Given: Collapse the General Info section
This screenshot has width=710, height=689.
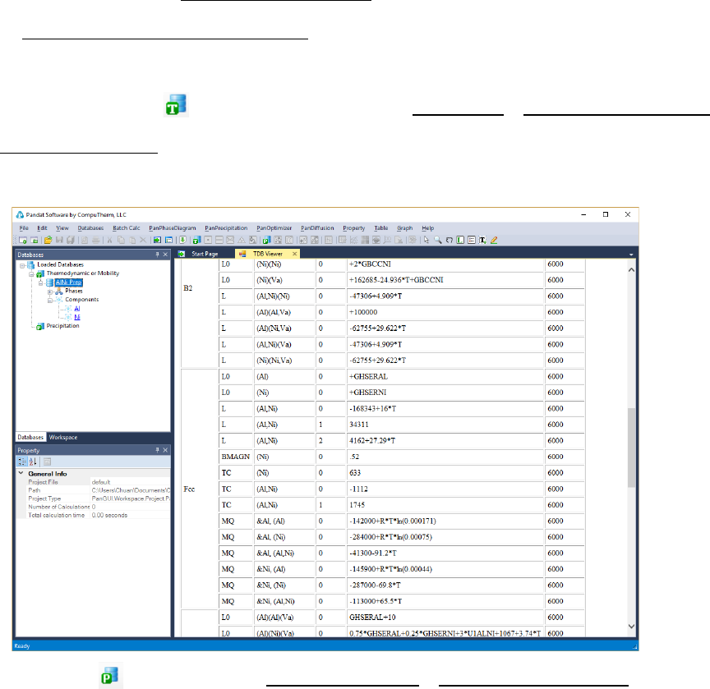Looking at the screenshot, I should [x=21, y=473].
